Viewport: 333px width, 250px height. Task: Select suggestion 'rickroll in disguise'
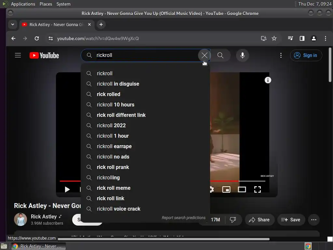point(145,84)
